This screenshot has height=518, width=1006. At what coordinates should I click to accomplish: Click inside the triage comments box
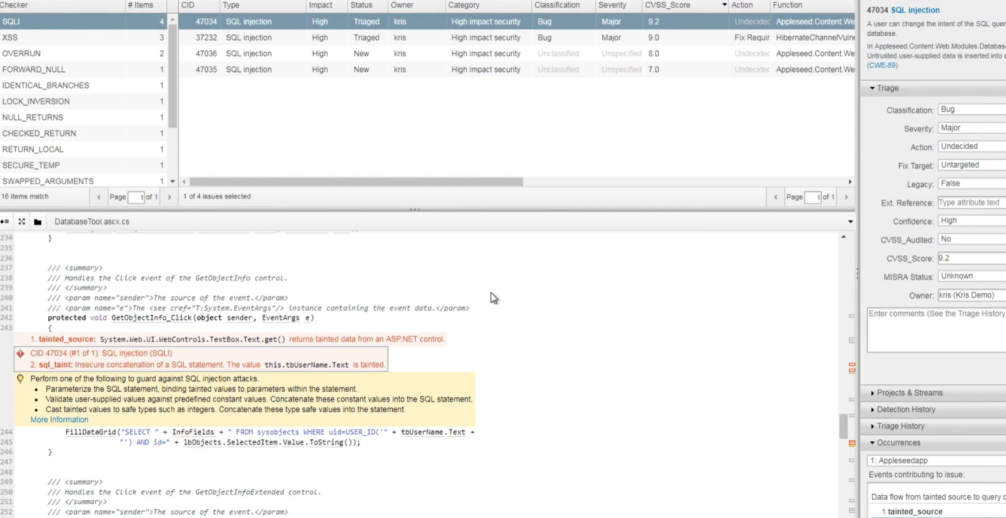[936, 330]
